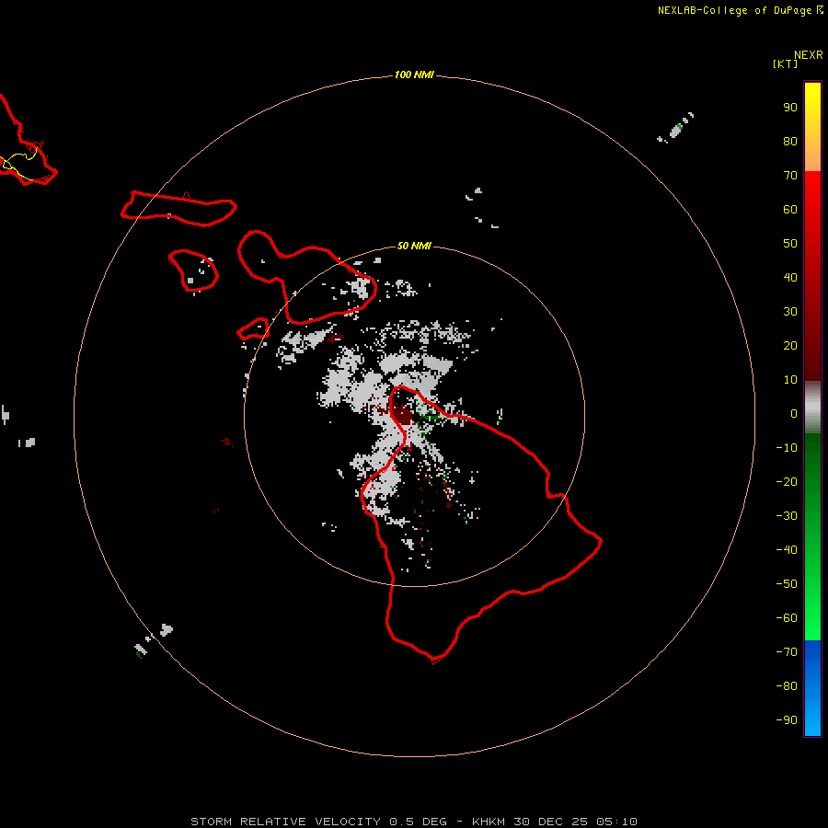Click the blue bottom segment of color bar
The width and height of the screenshot is (828, 828).
[812, 688]
